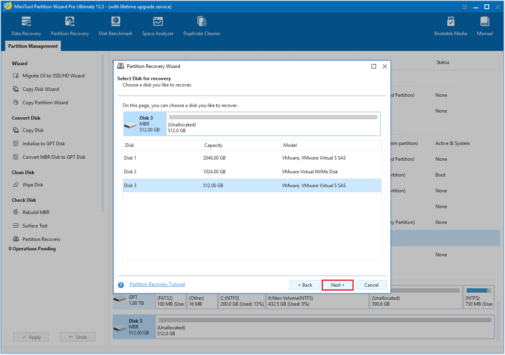Select Migrate OS to SSD/HD Wizard
The height and width of the screenshot is (355, 505).
click(x=55, y=75)
